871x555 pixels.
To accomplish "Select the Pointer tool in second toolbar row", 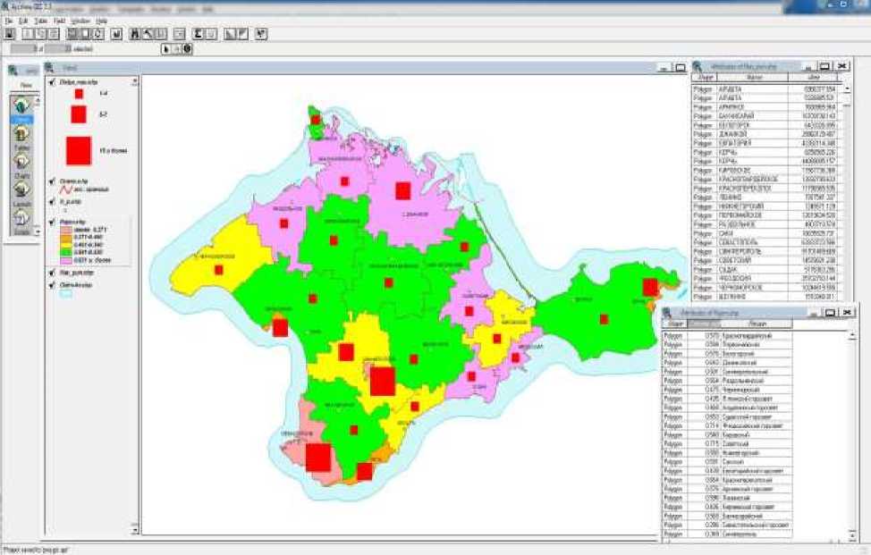I will [165, 48].
